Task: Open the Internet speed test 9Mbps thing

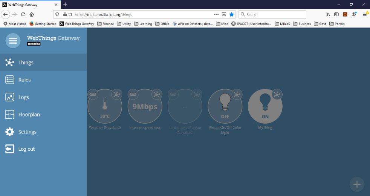Action: (145, 106)
